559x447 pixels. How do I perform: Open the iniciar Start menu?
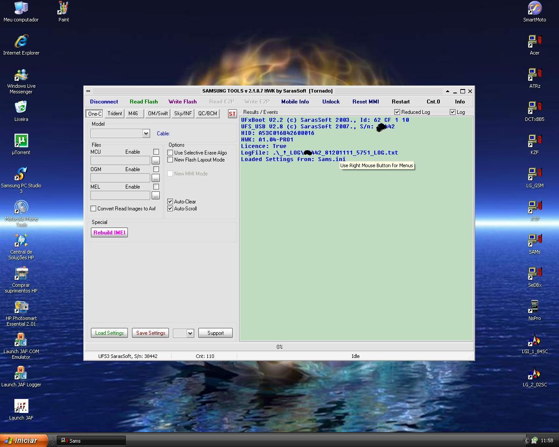click(x=24, y=440)
